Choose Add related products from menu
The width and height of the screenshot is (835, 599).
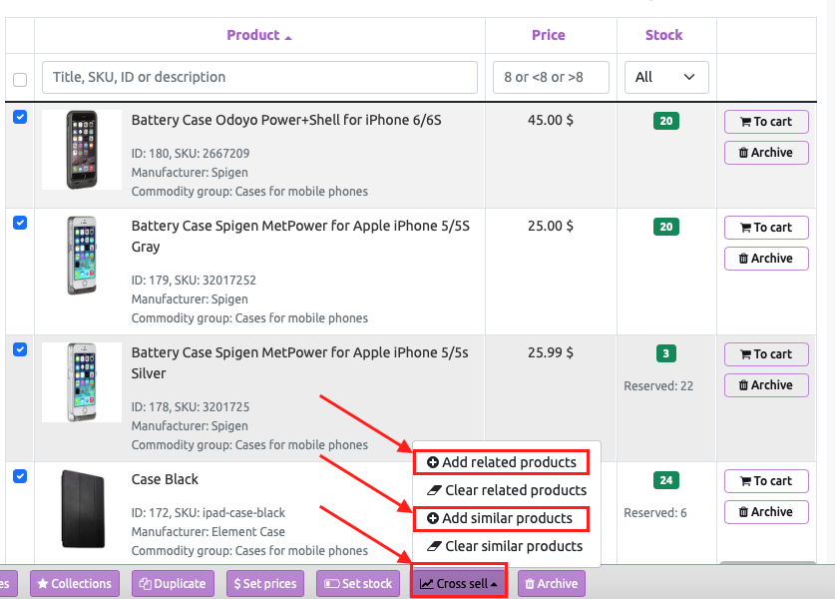click(x=501, y=462)
